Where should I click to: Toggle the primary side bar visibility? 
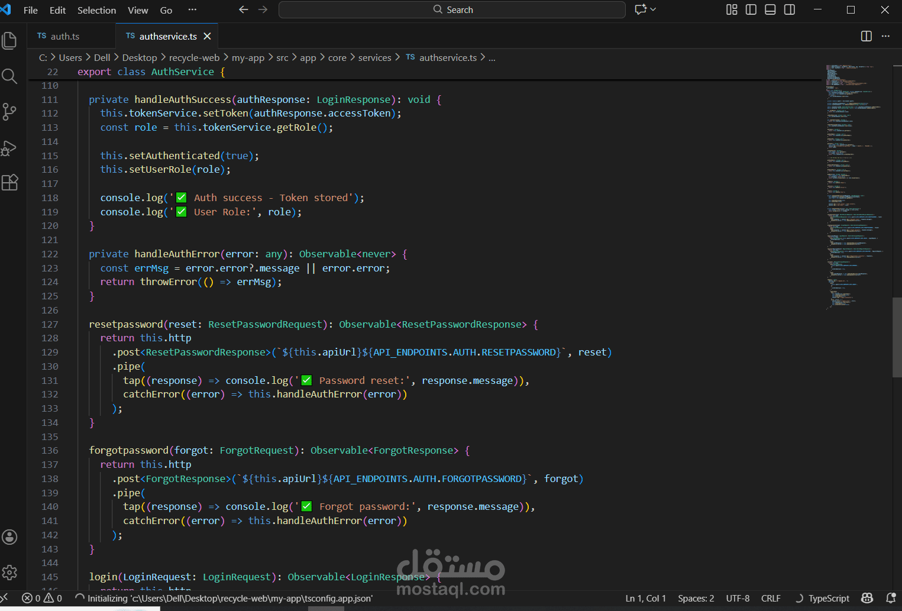(751, 9)
